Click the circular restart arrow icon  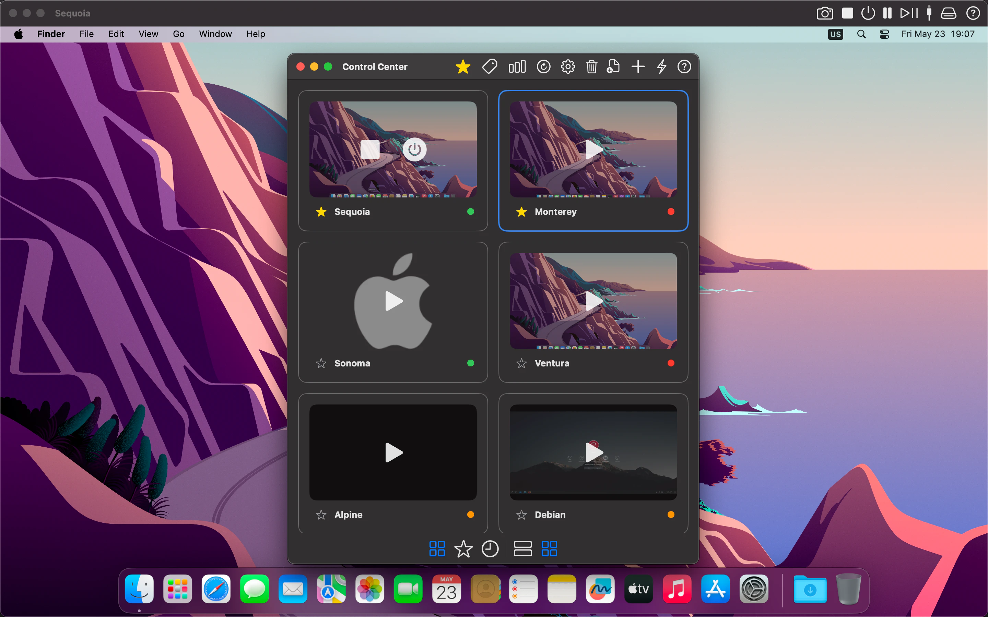coord(543,66)
